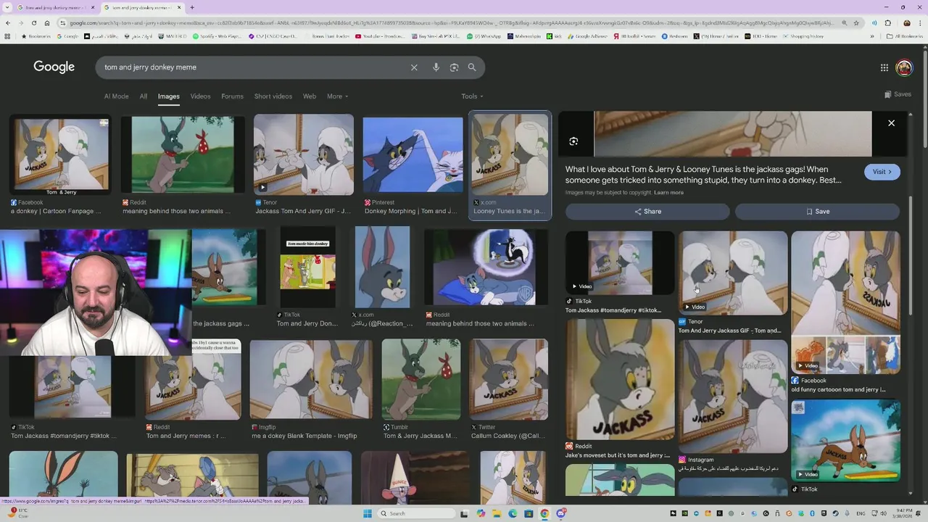Expand the More search filters dropdown

click(x=337, y=96)
